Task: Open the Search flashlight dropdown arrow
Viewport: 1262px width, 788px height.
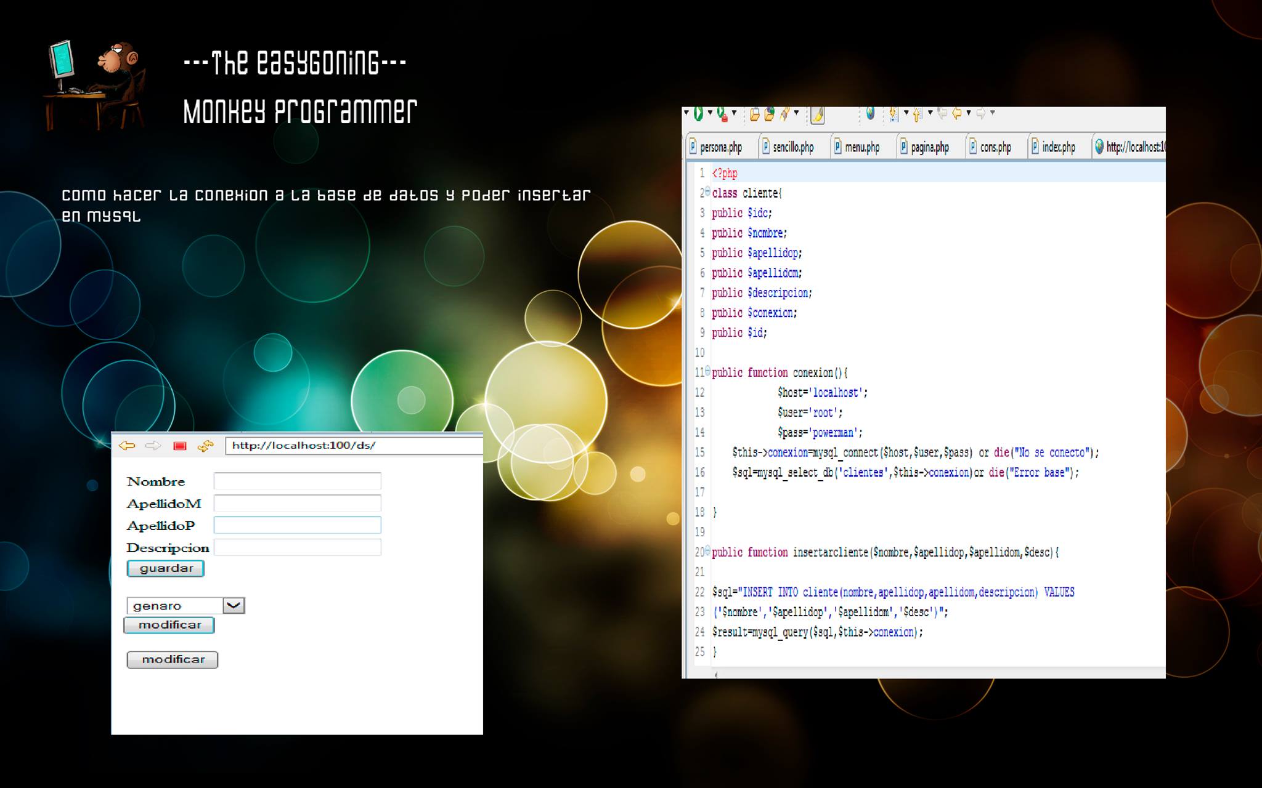Action: click(796, 113)
